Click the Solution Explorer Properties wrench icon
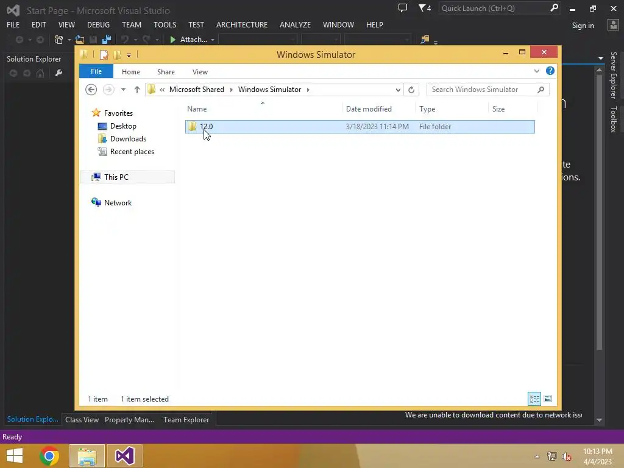The height and width of the screenshot is (468, 624). tap(59, 73)
